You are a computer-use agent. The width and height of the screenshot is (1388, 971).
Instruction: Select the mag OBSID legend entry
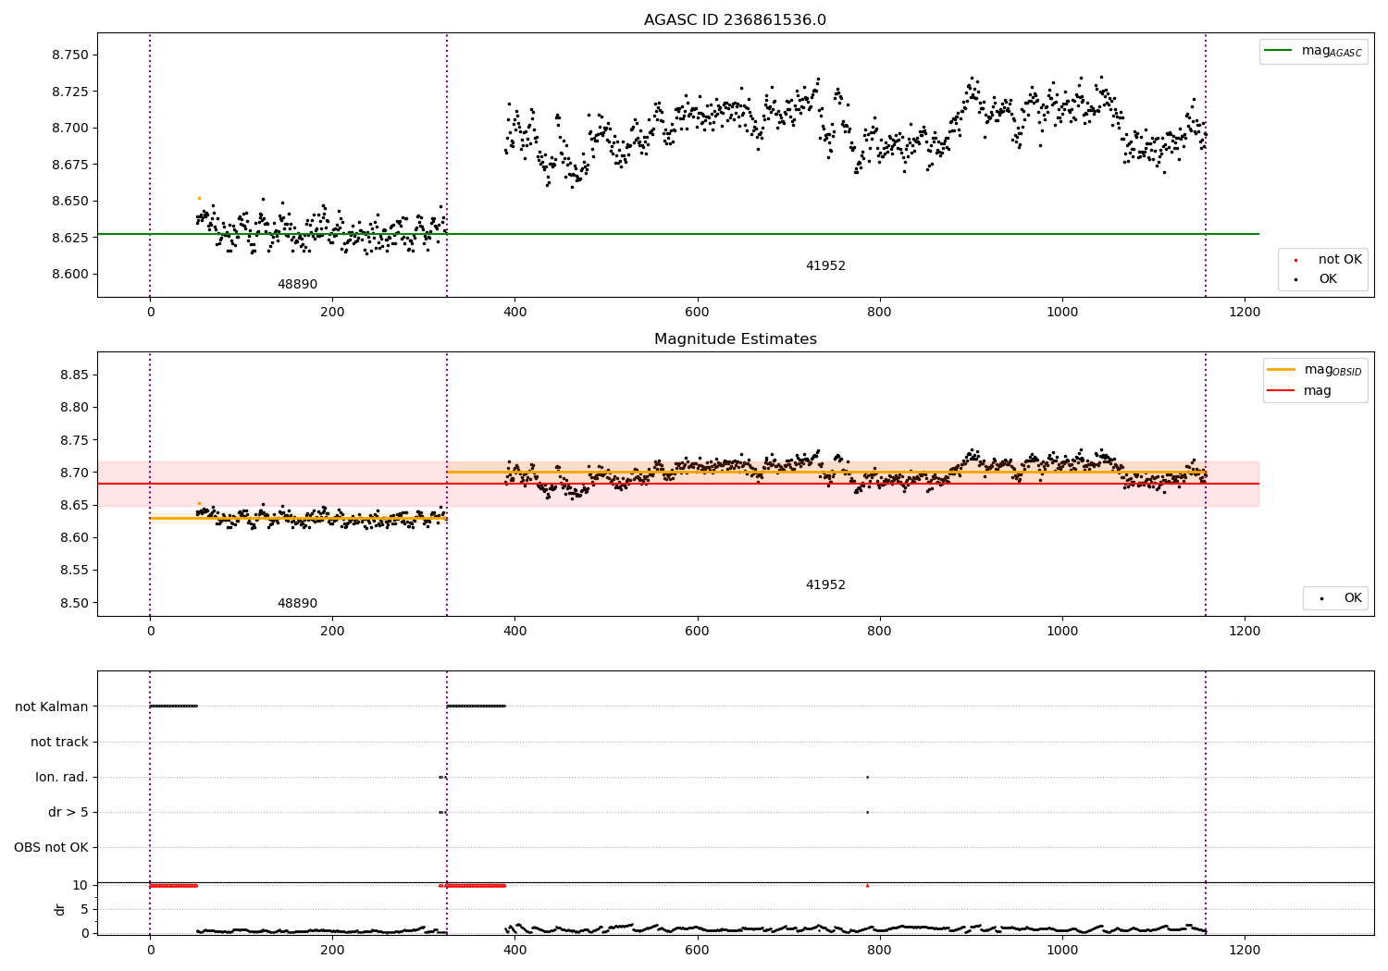pyautogui.click(x=1314, y=370)
